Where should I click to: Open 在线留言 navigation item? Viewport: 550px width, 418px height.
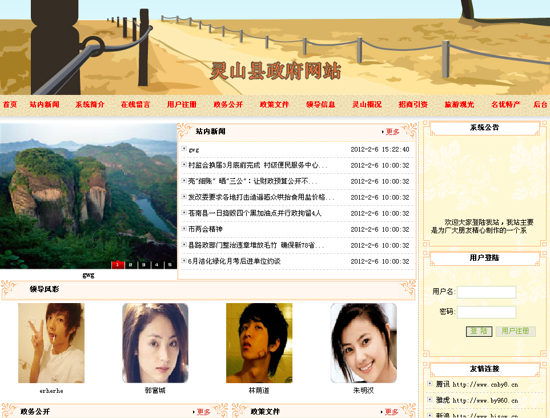click(135, 104)
